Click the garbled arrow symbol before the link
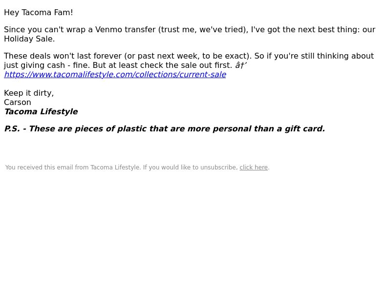Viewport: 391px width, 293px height. click(x=241, y=65)
